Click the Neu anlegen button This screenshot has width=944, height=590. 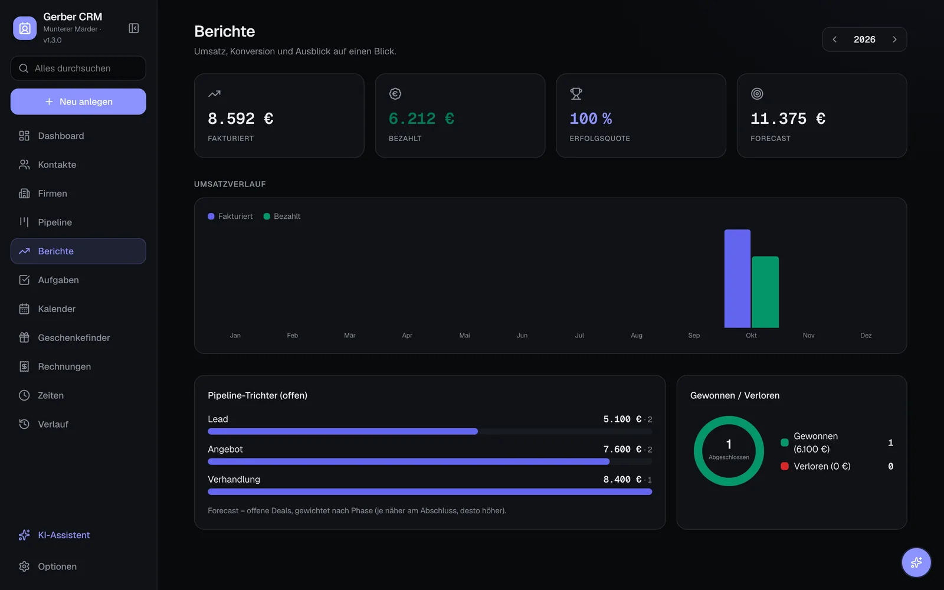[78, 101]
